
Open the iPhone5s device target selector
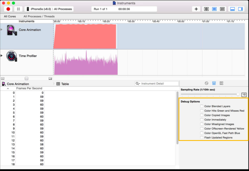coord(39,9)
